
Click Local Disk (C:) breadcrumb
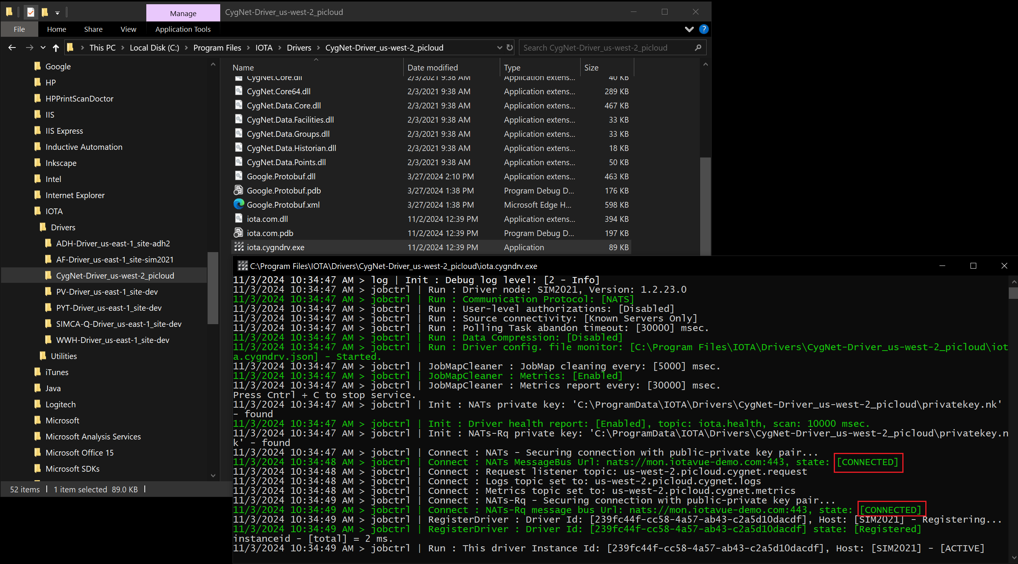154,48
